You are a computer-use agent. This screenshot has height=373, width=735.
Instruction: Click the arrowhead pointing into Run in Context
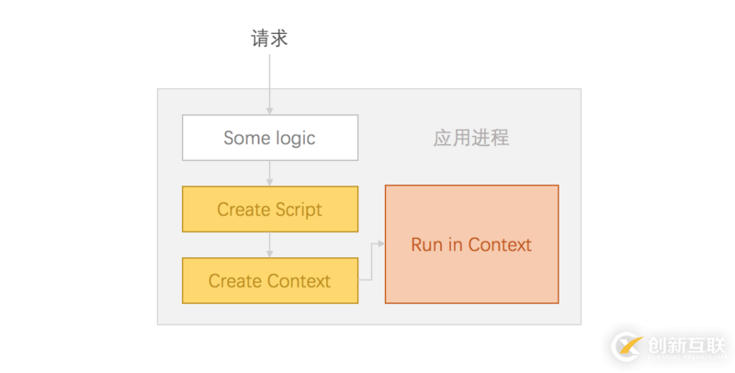click(x=379, y=244)
